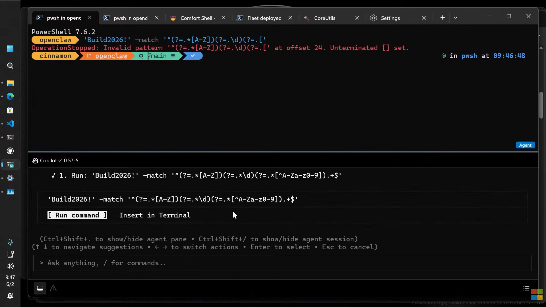Click the Agent badge
Image resolution: width=546 pixels, height=307 pixels.
[525, 145]
